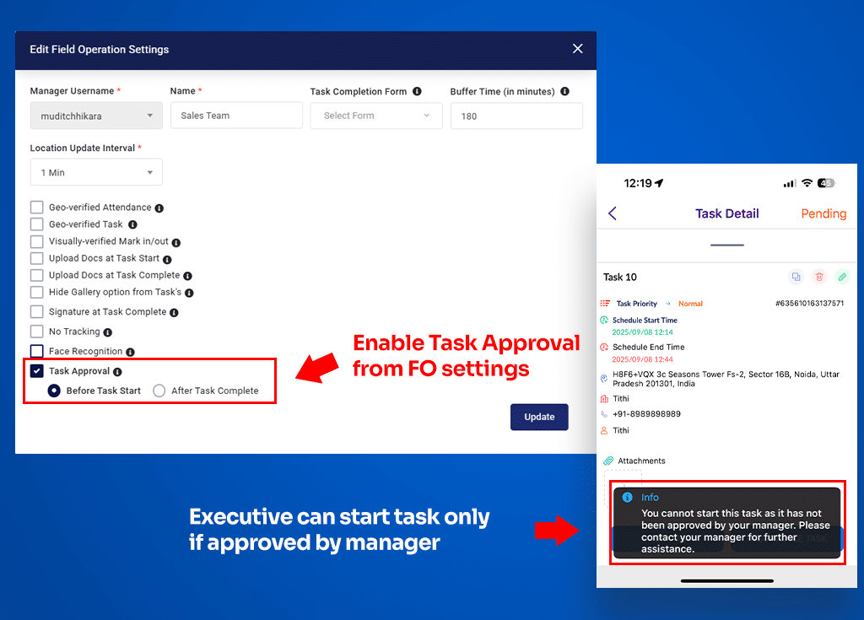864x620 pixels.
Task: Tap the back arrow in Task Detail
Action: [613, 213]
